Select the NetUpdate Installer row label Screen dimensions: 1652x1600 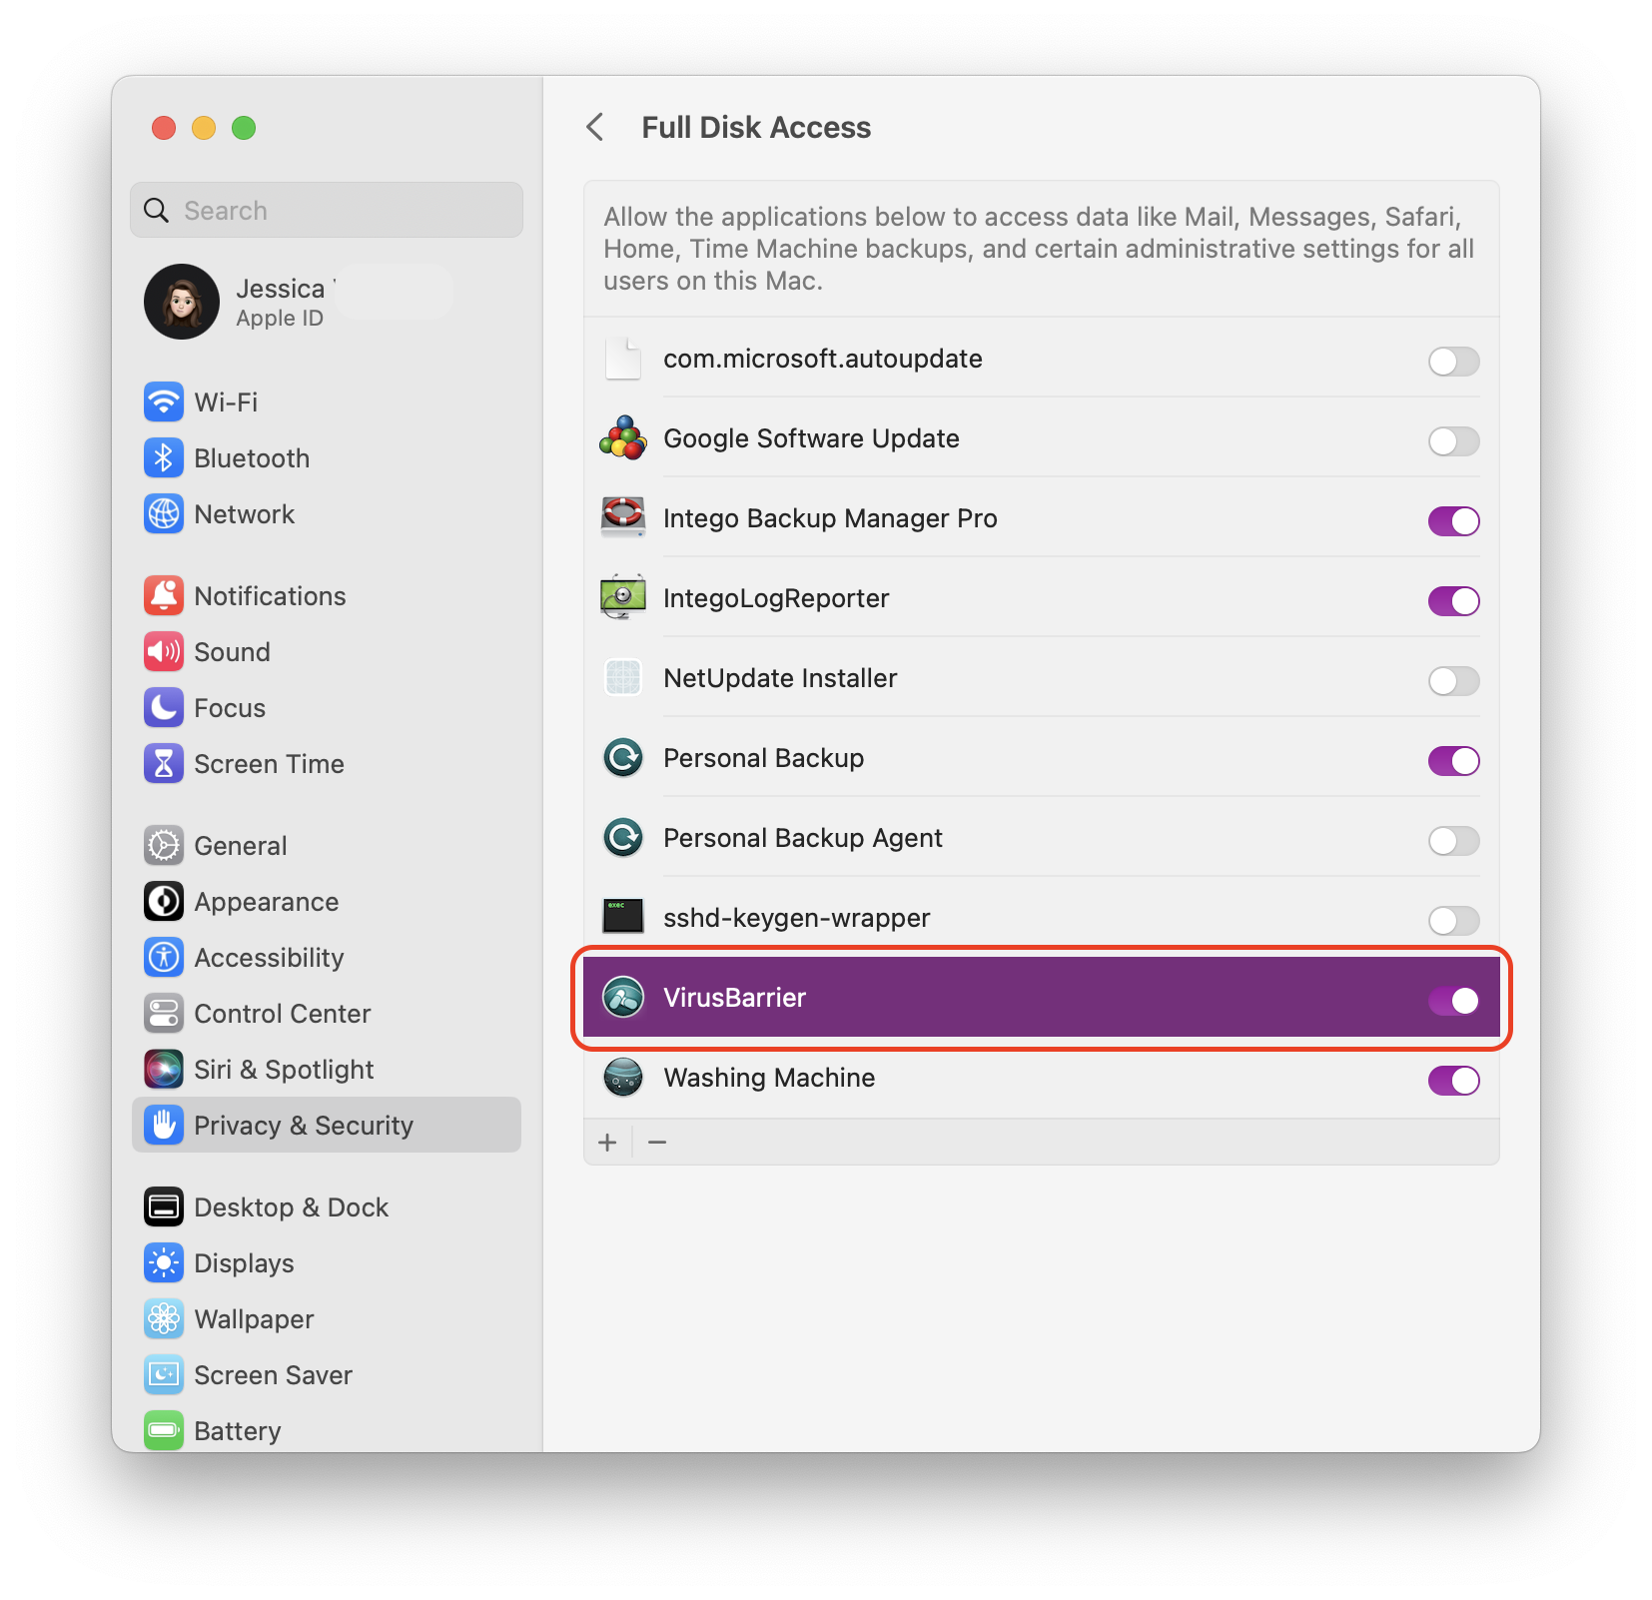pos(780,678)
